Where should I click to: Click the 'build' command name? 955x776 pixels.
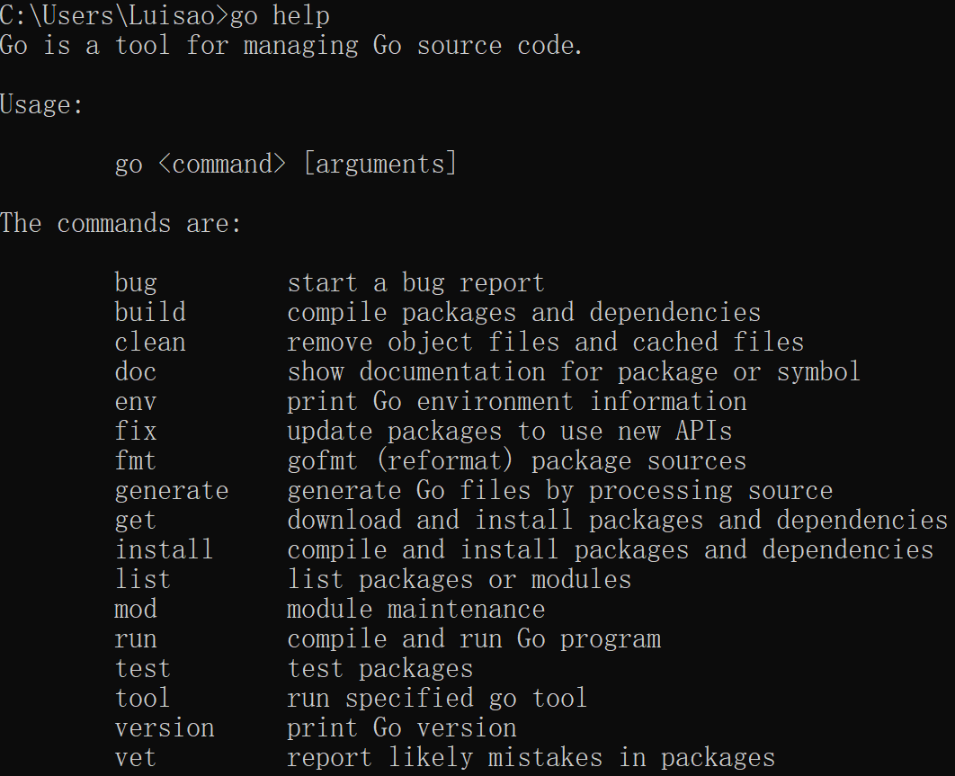click(150, 313)
